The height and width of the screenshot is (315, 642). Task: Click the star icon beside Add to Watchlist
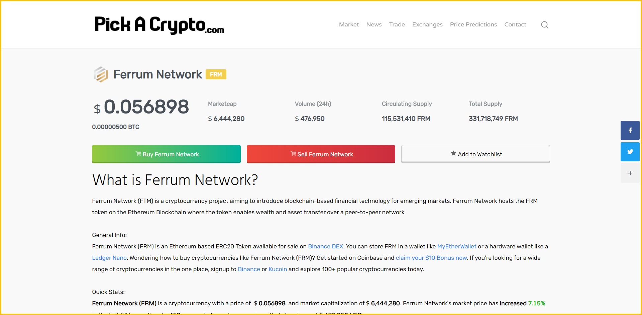pos(453,153)
